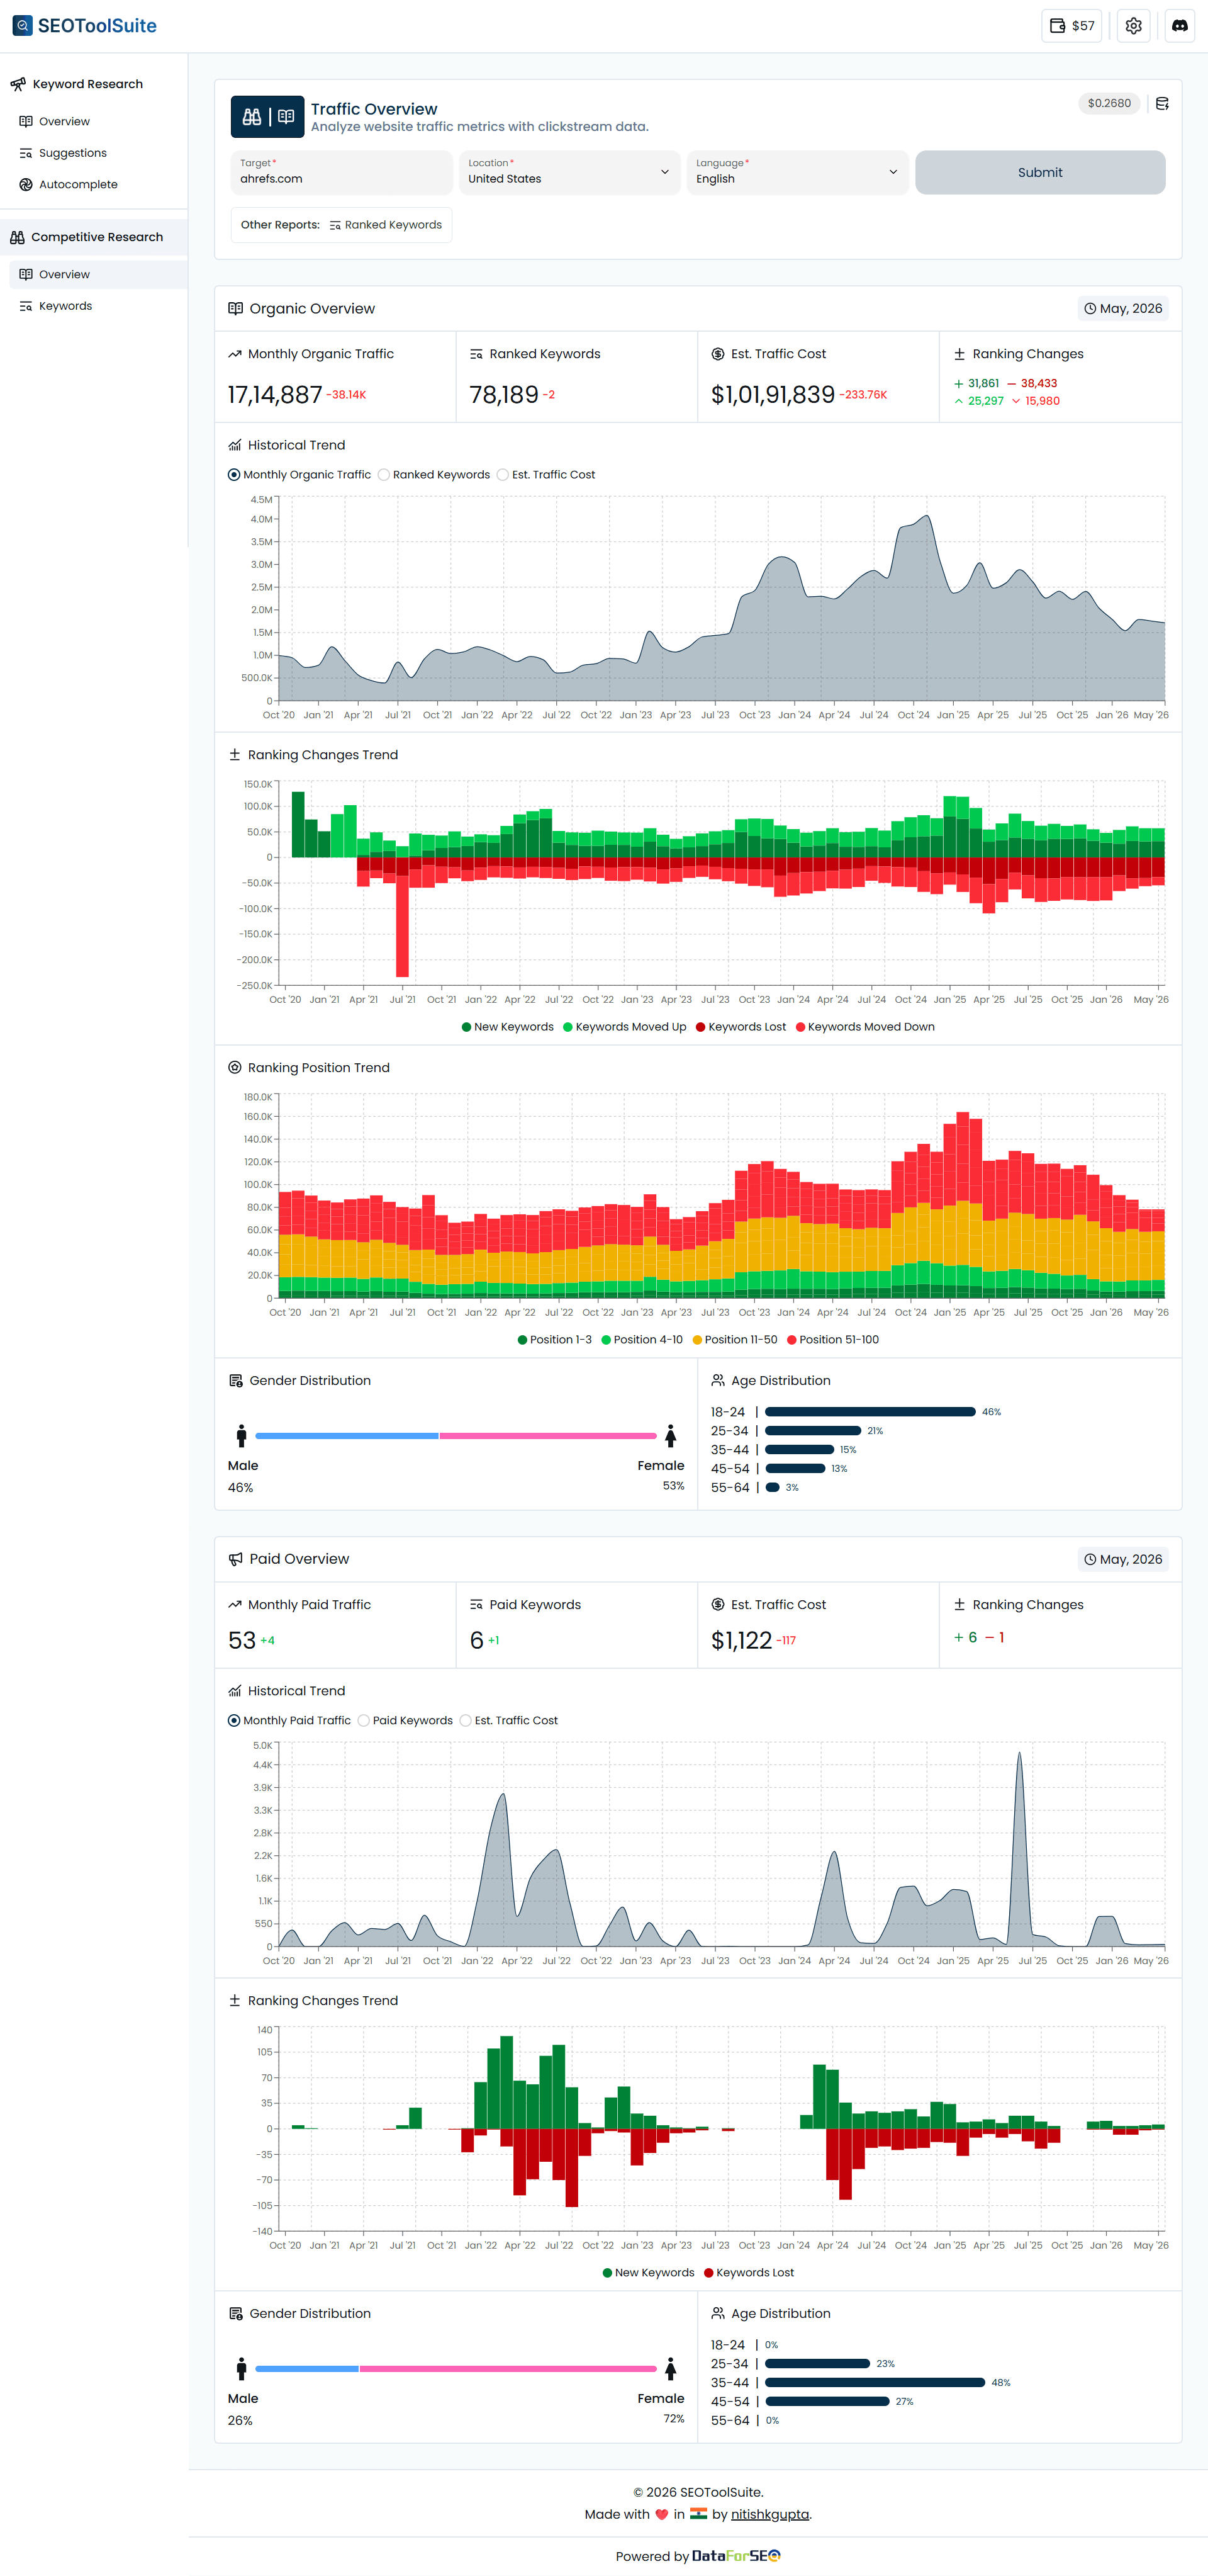
Task: Click the Paid Overview May, 2026 date badge
Action: (x=1123, y=1559)
